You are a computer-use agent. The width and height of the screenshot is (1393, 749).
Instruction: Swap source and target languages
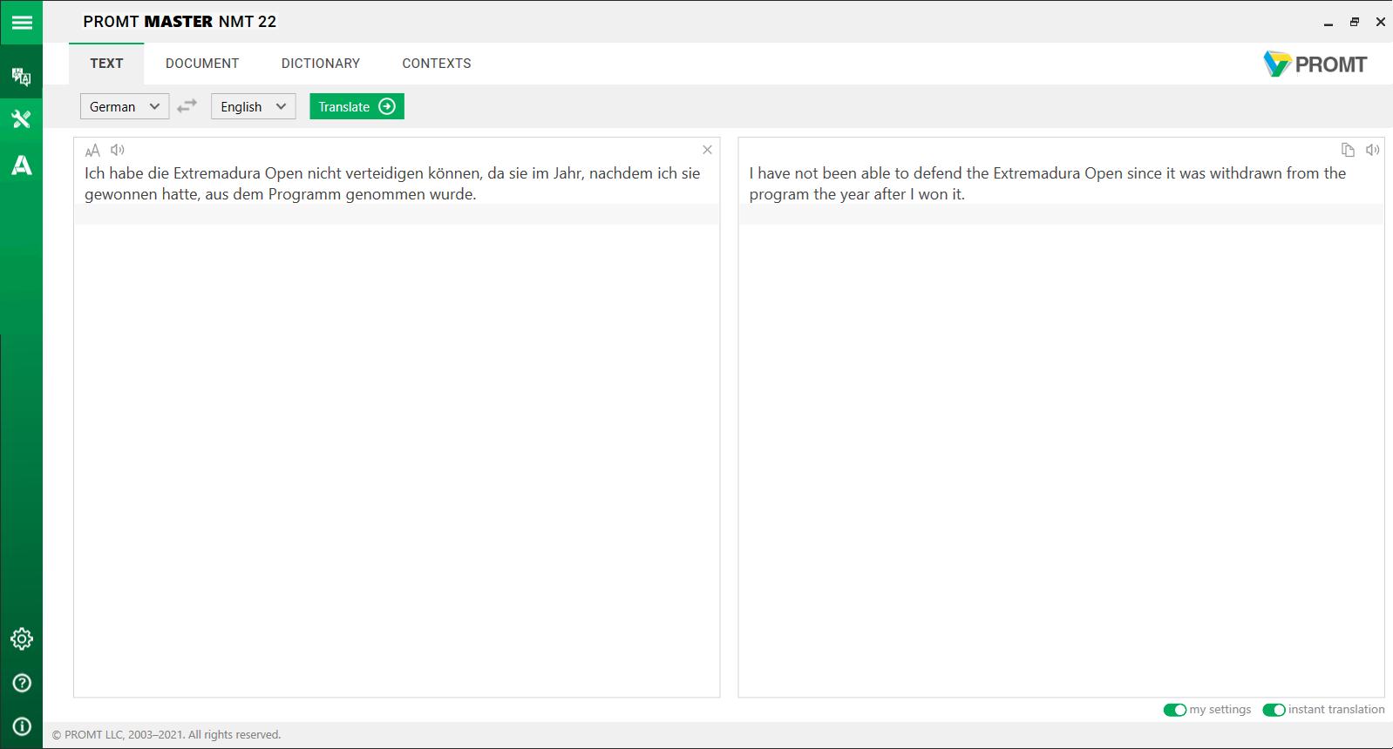[x=187, y=106]
